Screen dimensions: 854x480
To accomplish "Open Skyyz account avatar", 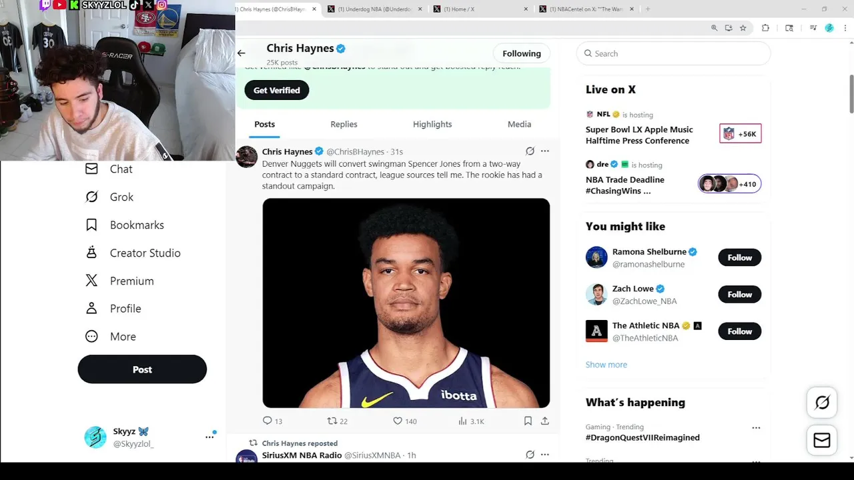I will (x=95, y=437).
